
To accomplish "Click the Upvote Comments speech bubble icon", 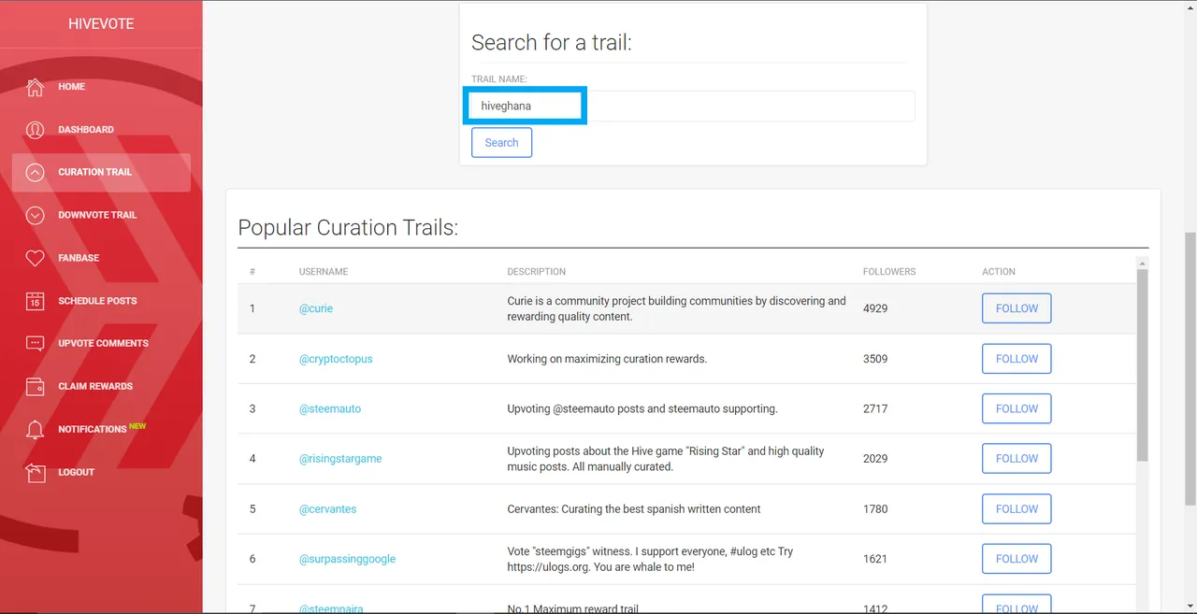I will (35, 343).
